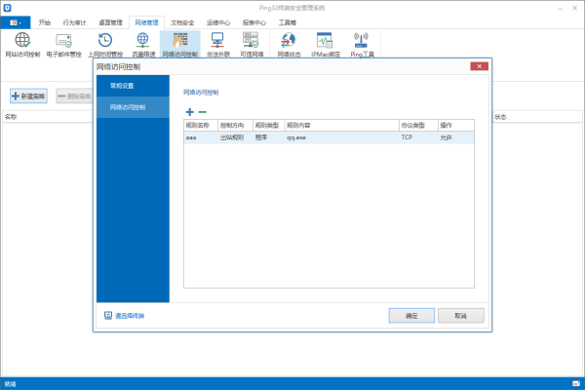
Task: Click the 网站访问控制 ribbon icon
Action: (x=22, y=43)
